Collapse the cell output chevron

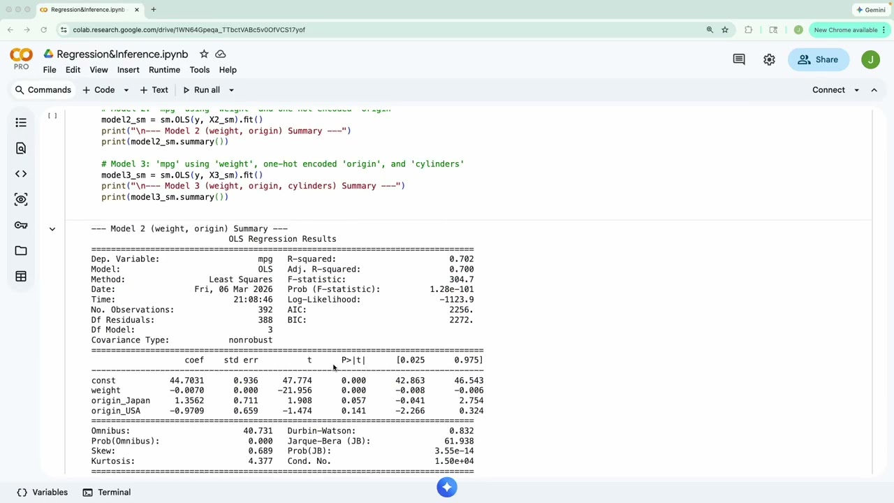52,228
